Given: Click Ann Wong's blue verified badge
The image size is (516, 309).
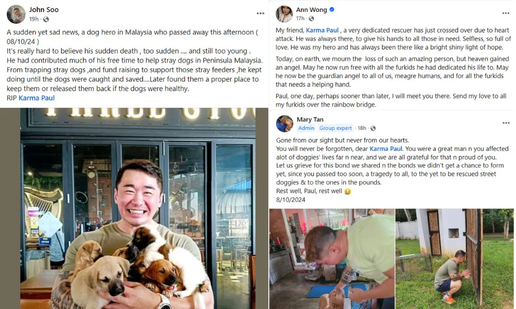Looking at the screenshot, I should click(x=332, y=9).
